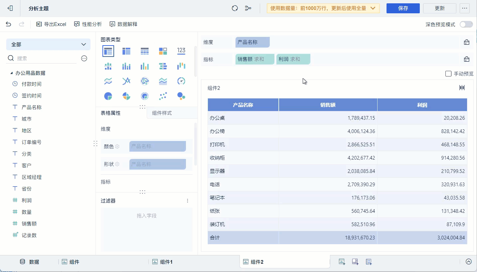
Task: Click the circled up-arrow at bottom right
Action: 469,262
